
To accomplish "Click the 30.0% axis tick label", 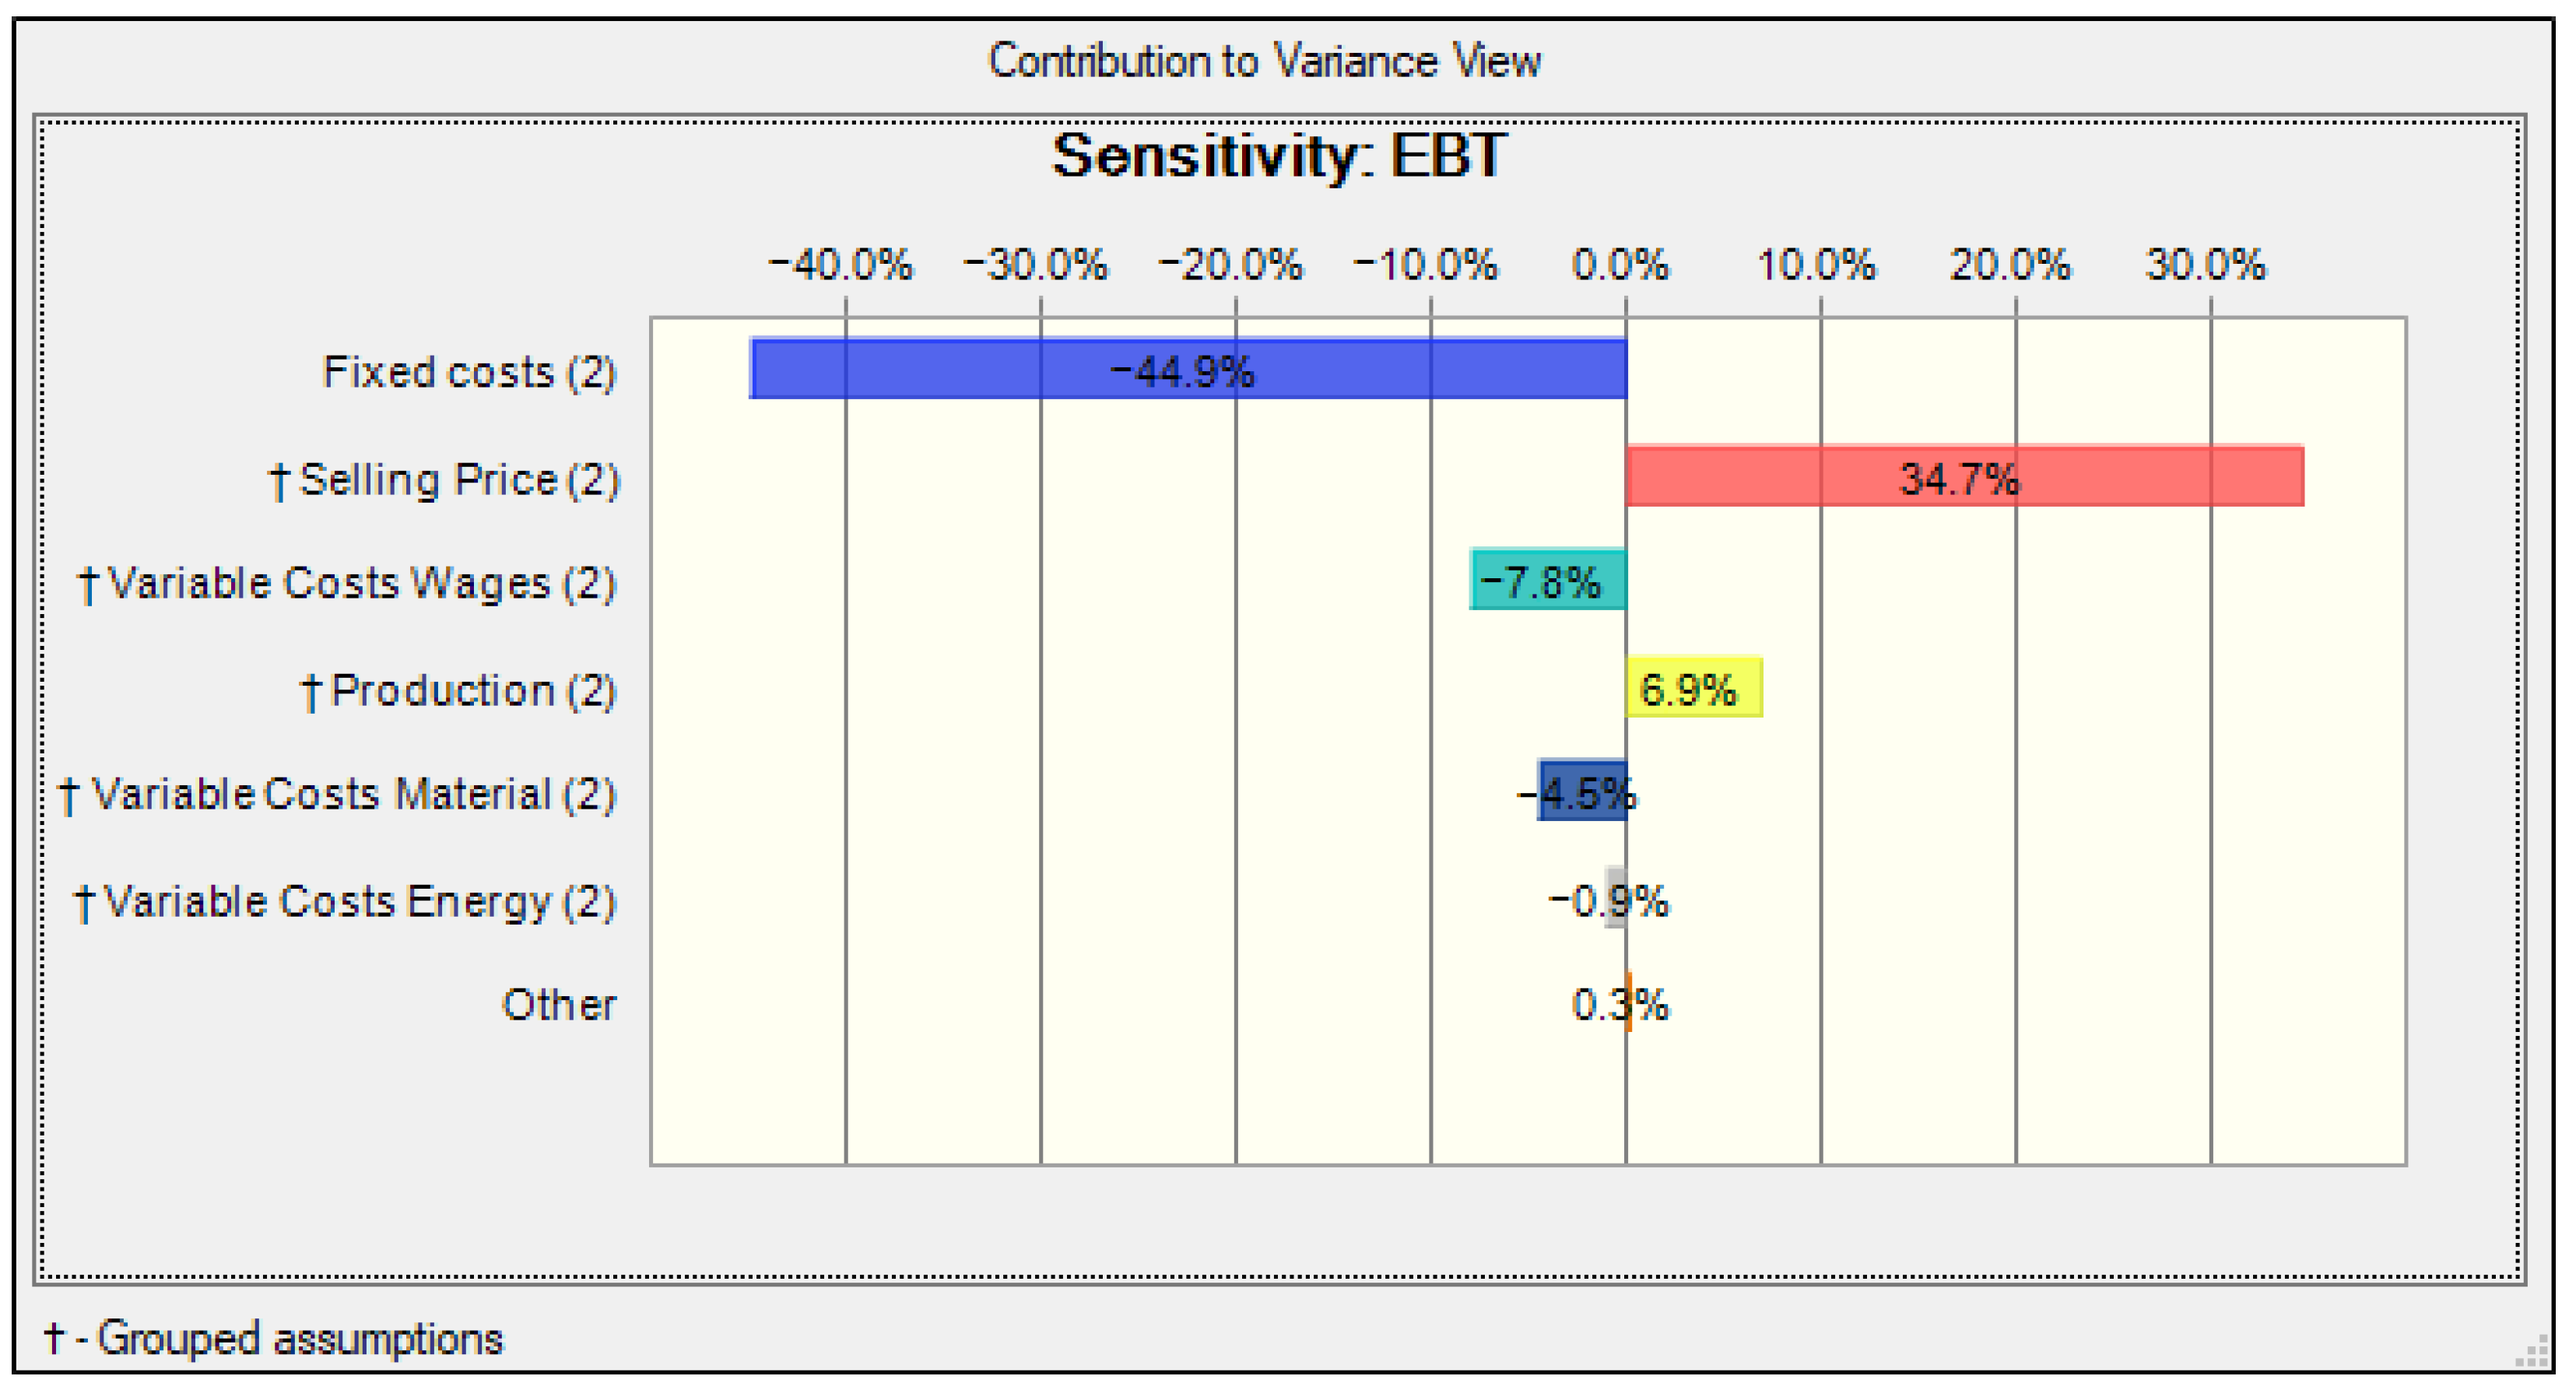I will 2205,266.
